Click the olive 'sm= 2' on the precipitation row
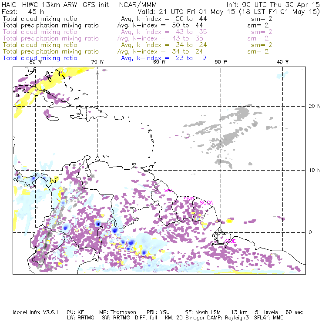 click(258, 51)
